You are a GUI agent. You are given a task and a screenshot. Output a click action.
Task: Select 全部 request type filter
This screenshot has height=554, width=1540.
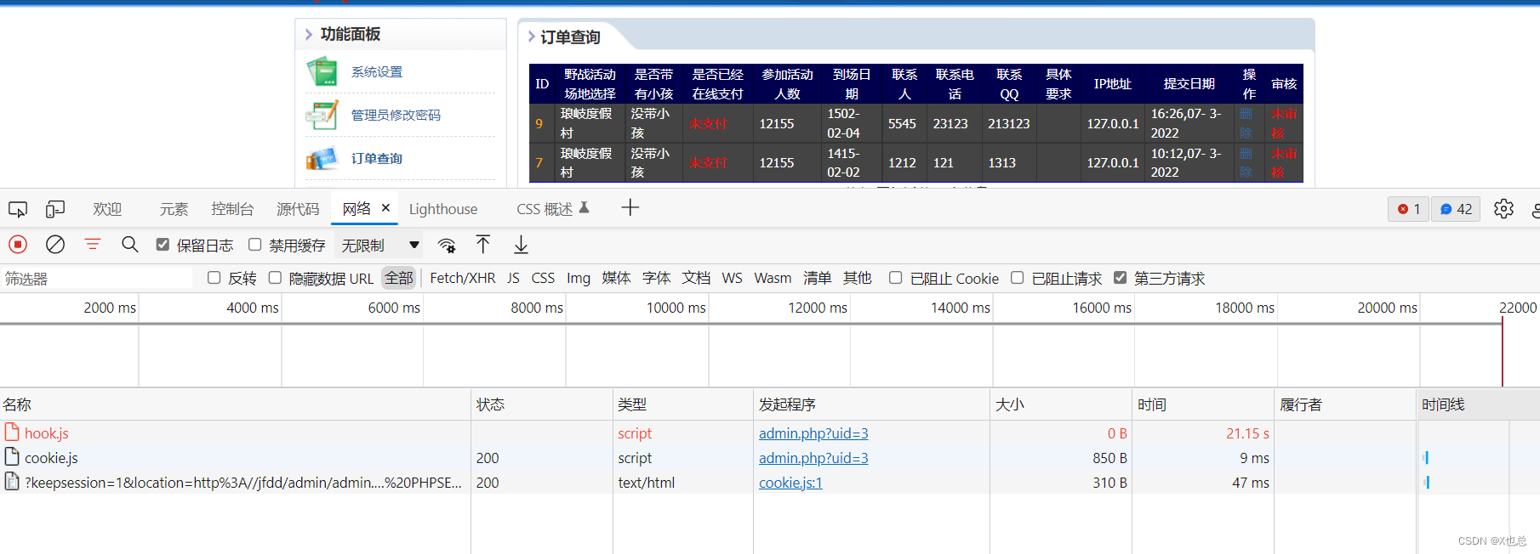point(399,278)
